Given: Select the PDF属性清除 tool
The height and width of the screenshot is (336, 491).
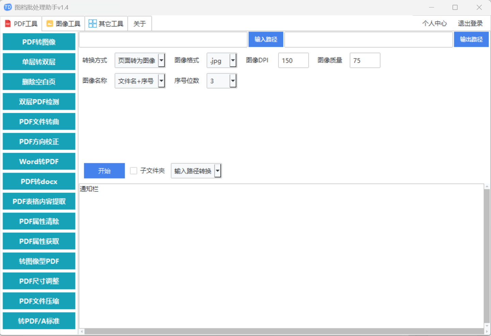Looking at the screenshot, I should point(39,221).
